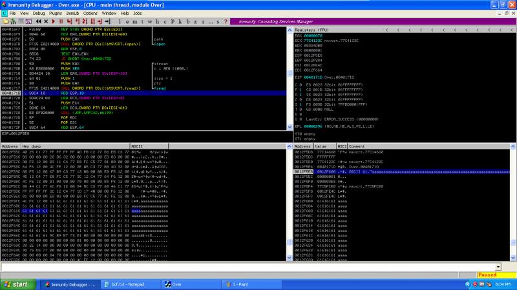Click the z toolbar icon
This screenshot has height=290, width=517.
pyautogui.click(x=195, y=22)
